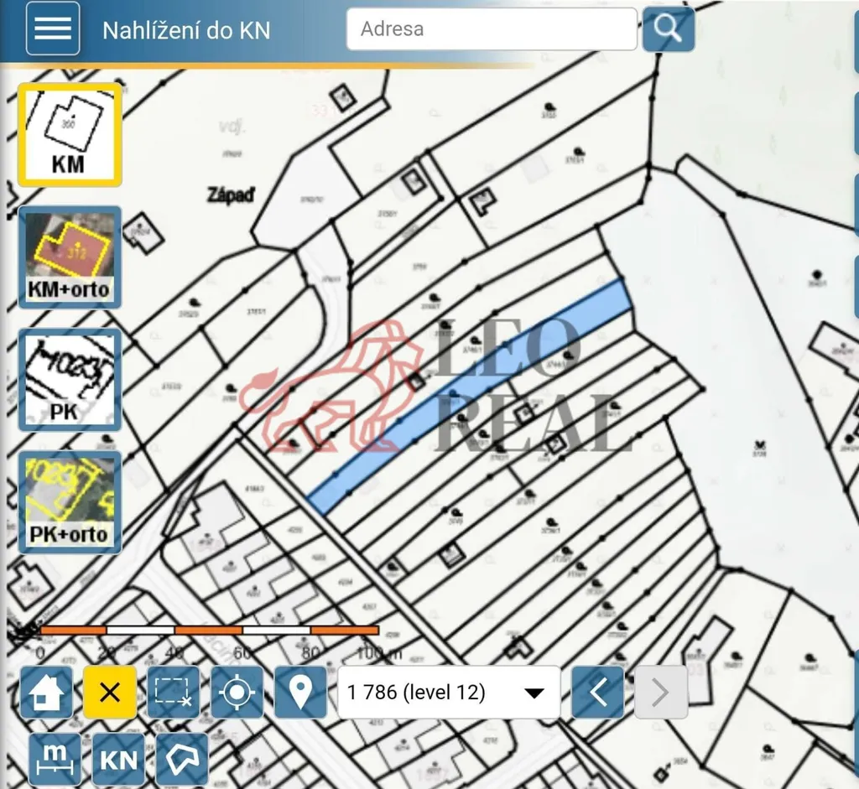Cancel selection with yellow X button
Image resolution: width=859 pixels, height=789 pixels.
point(110,693)
